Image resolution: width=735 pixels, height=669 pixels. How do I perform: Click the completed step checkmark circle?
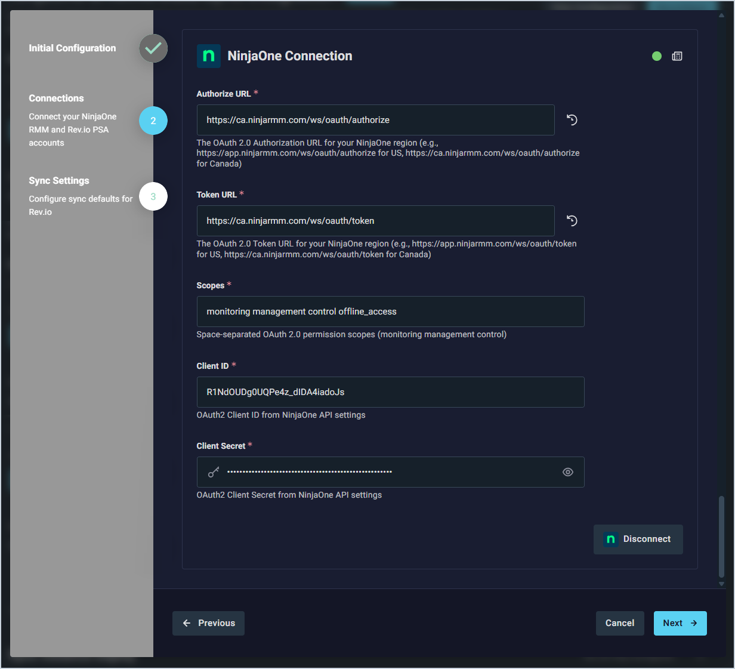click(x=153, y=48)
